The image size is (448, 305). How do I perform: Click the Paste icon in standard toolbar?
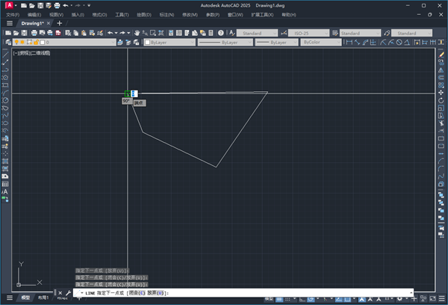(84, 33)
